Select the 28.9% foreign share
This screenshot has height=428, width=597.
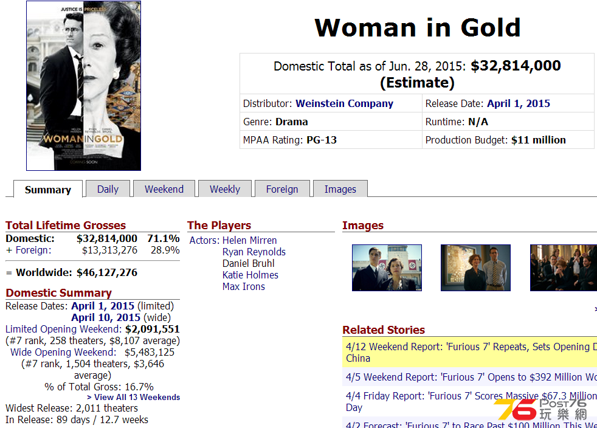coord(165,250)
